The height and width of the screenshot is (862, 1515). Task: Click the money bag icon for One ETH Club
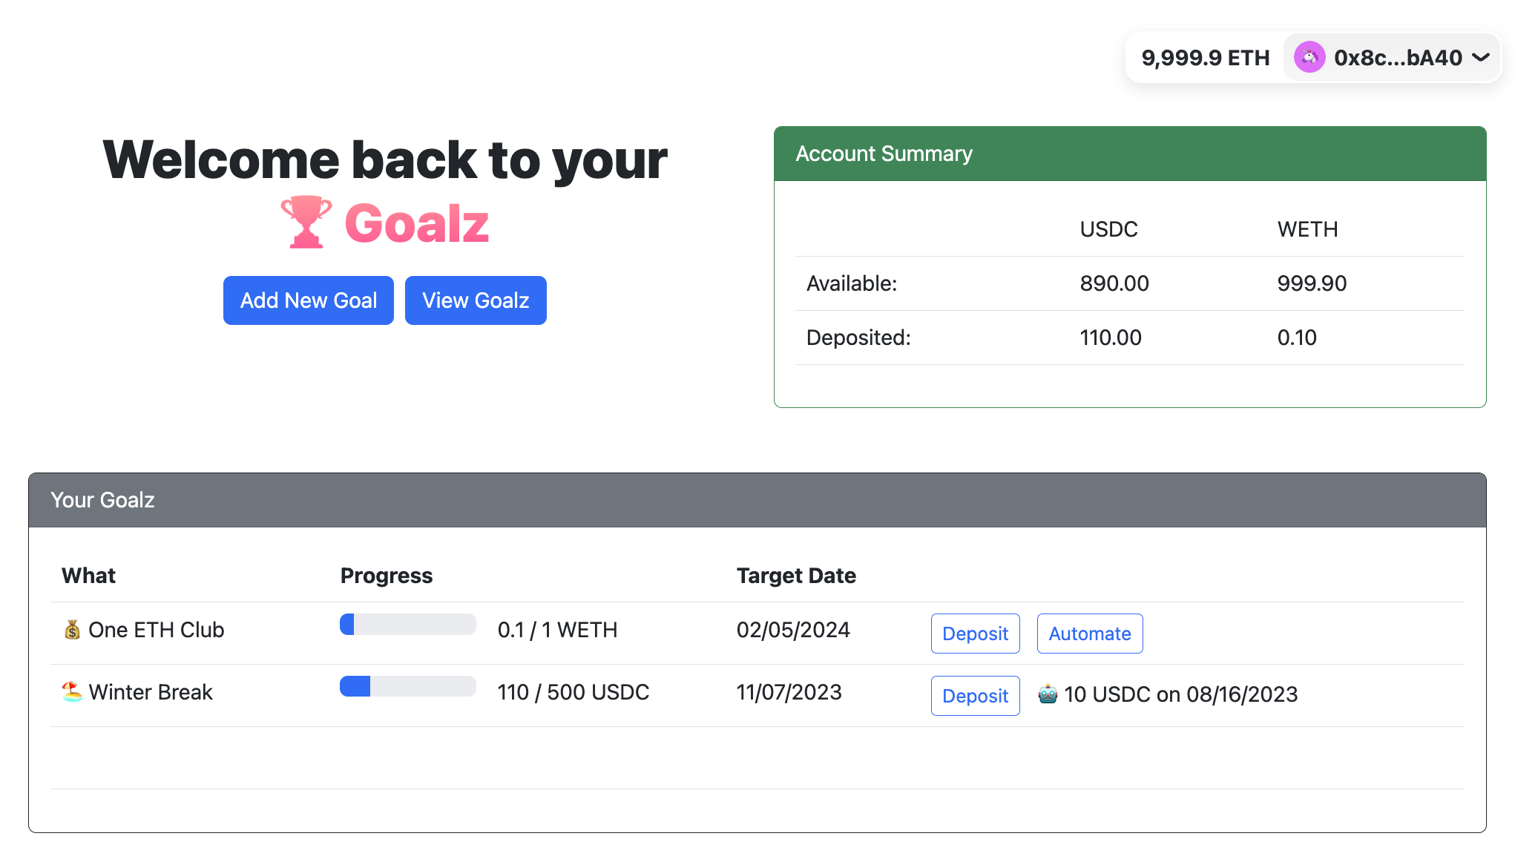72,630
